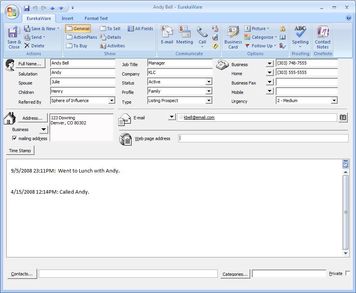Click Delete in Actions group
This screenshot has height=293, width=356.
click(34, 46)
